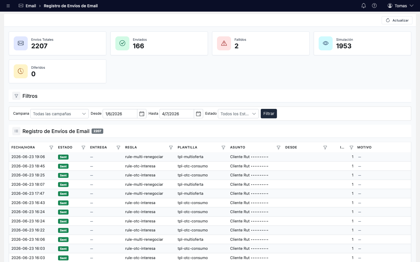Filter the ESTADO column

(x=83, y=148)
